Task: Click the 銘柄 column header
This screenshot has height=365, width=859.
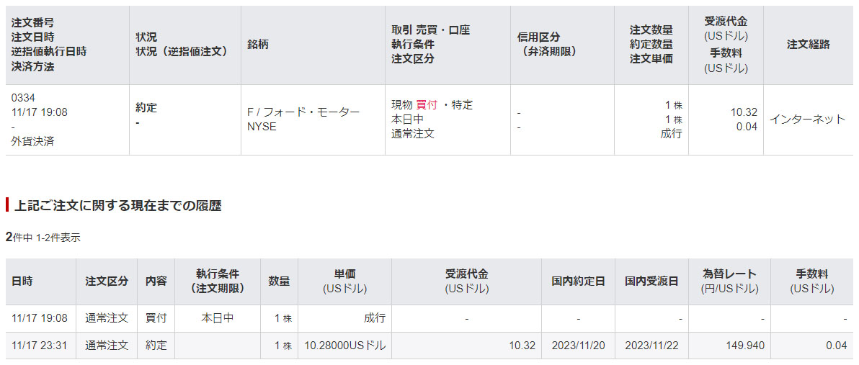Action: [x=258, y=45]
